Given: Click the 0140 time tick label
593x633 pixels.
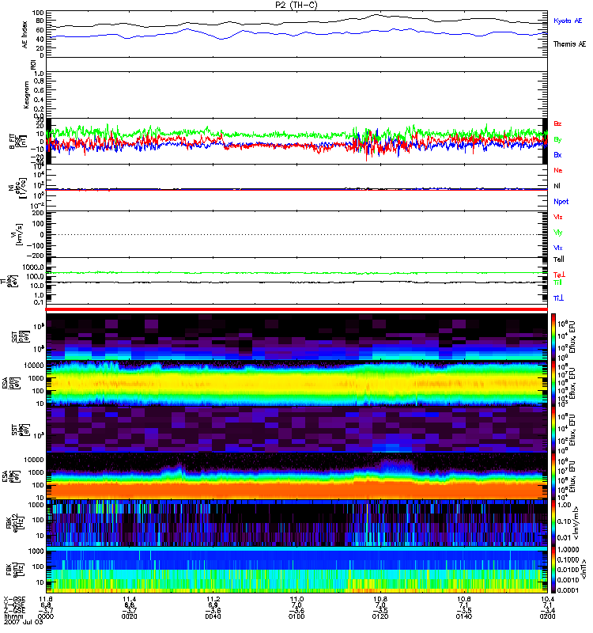Looking at the screenshot, I should click(464, 616).
